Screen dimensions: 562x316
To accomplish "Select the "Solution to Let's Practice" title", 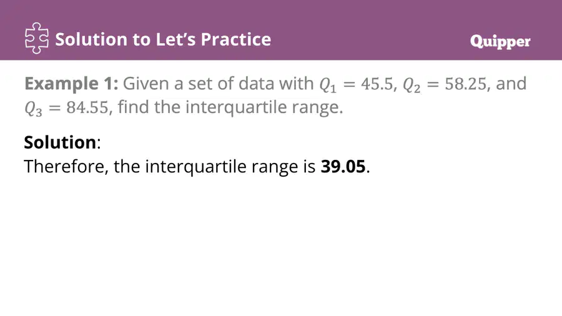I will click(163, 39).
